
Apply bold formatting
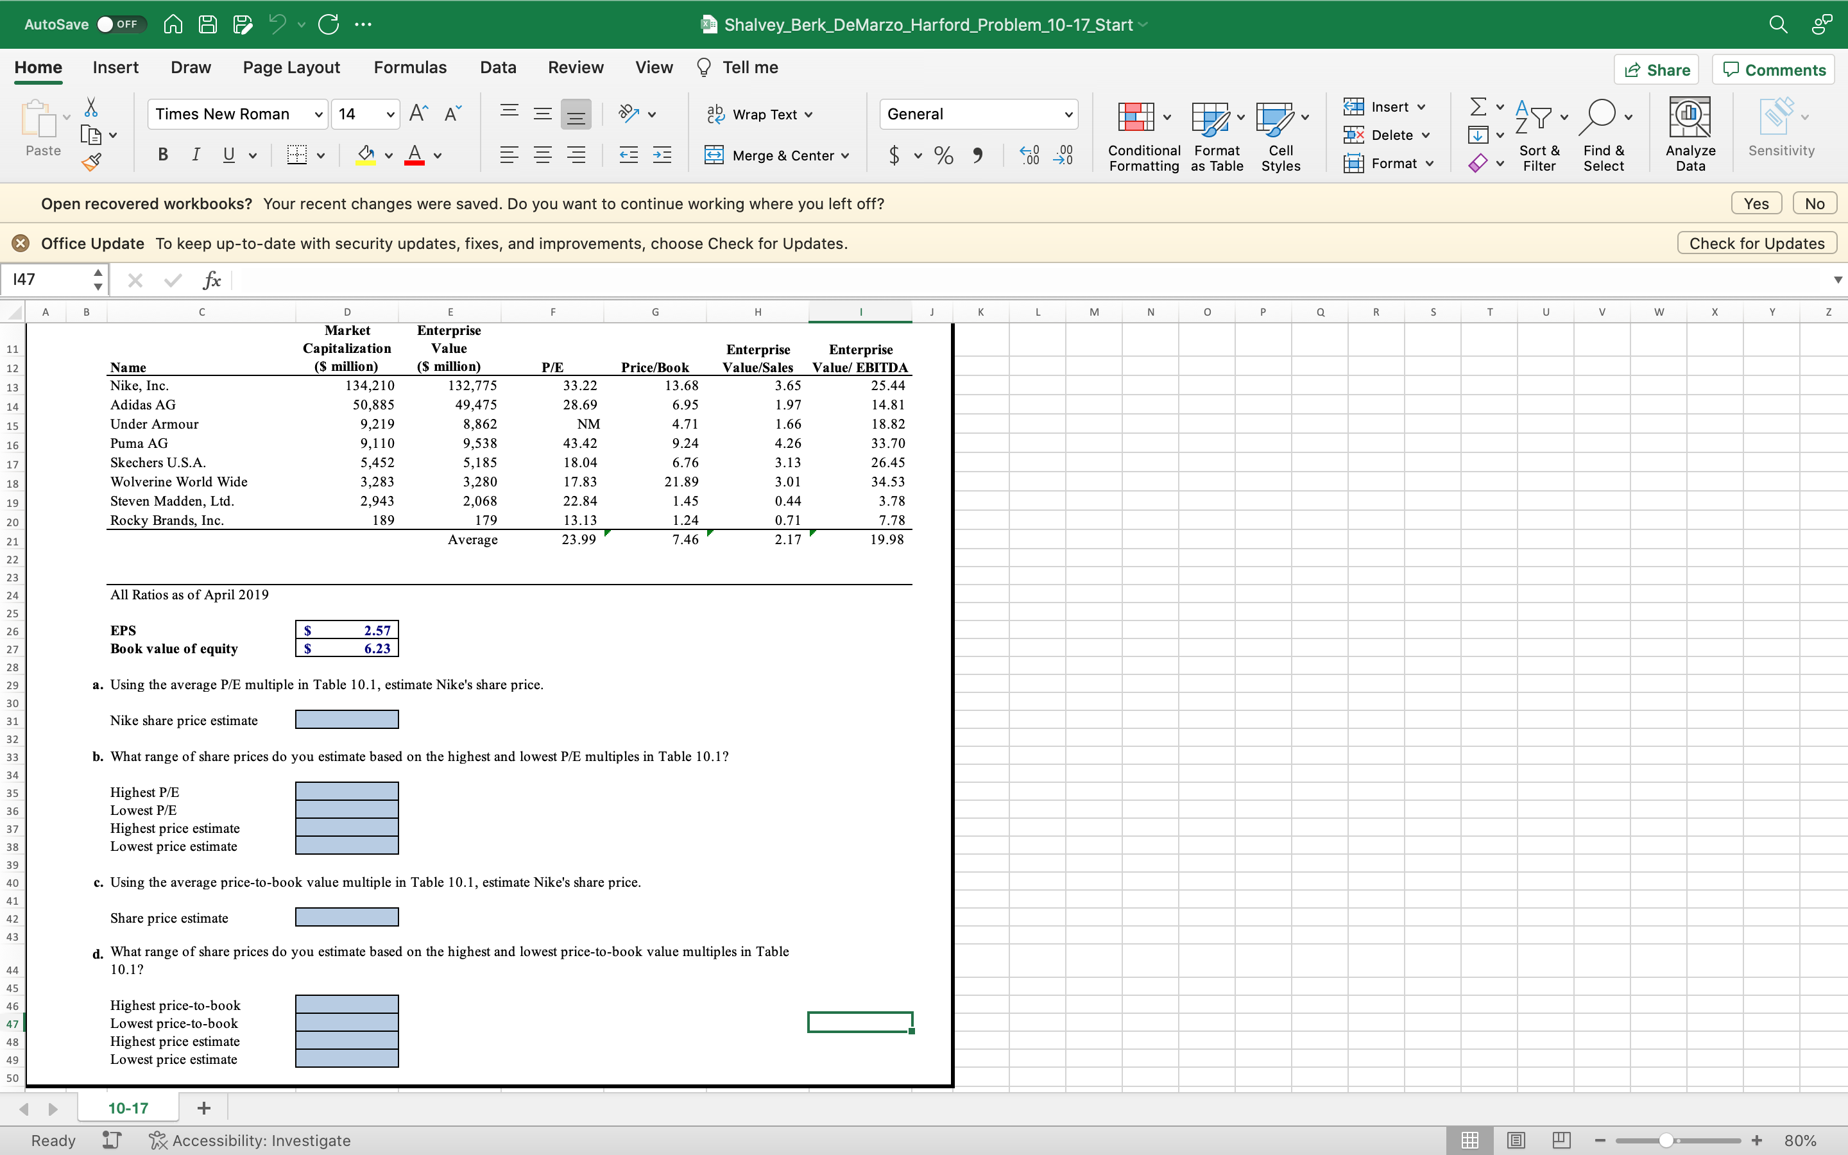coord(162,155)
